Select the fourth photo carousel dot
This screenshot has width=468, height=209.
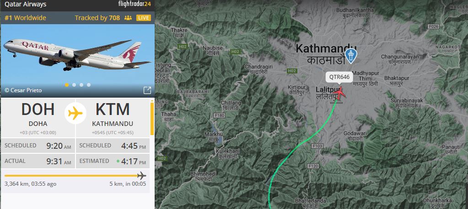click(x=89, y=85)
